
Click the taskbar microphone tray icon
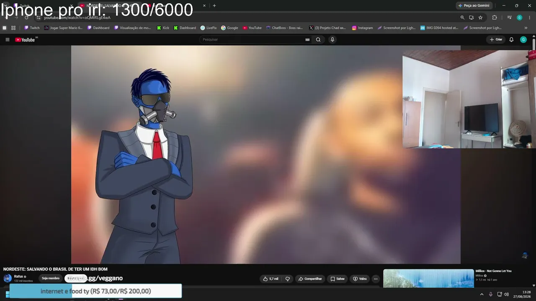pos(491,294)
